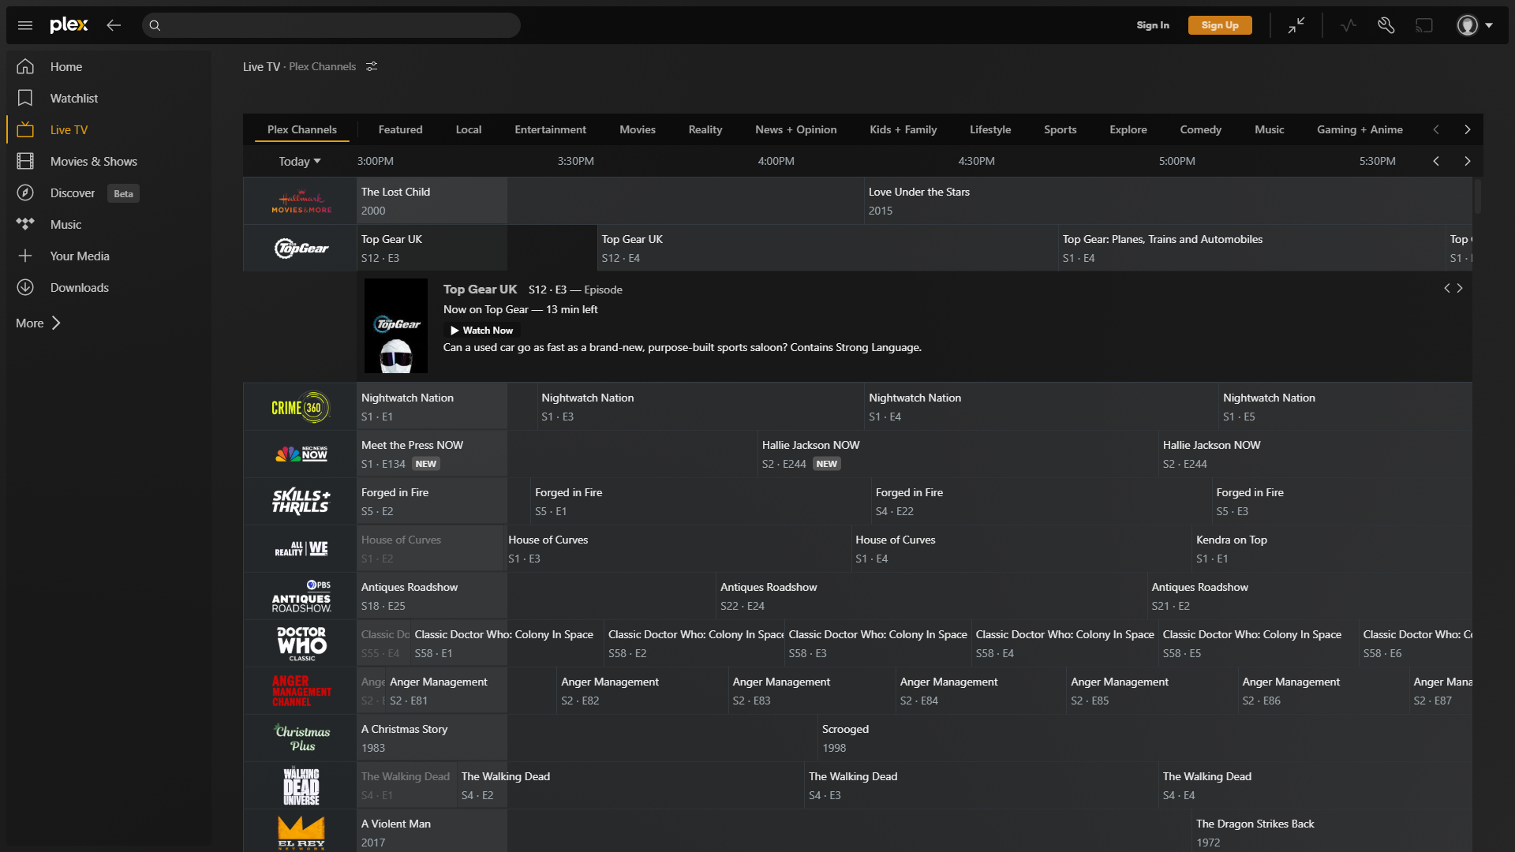This screenshot has height=852, width=1515.
Task: Click the Sign In link
Action: pyautogui.click(x=1152, y=24)
